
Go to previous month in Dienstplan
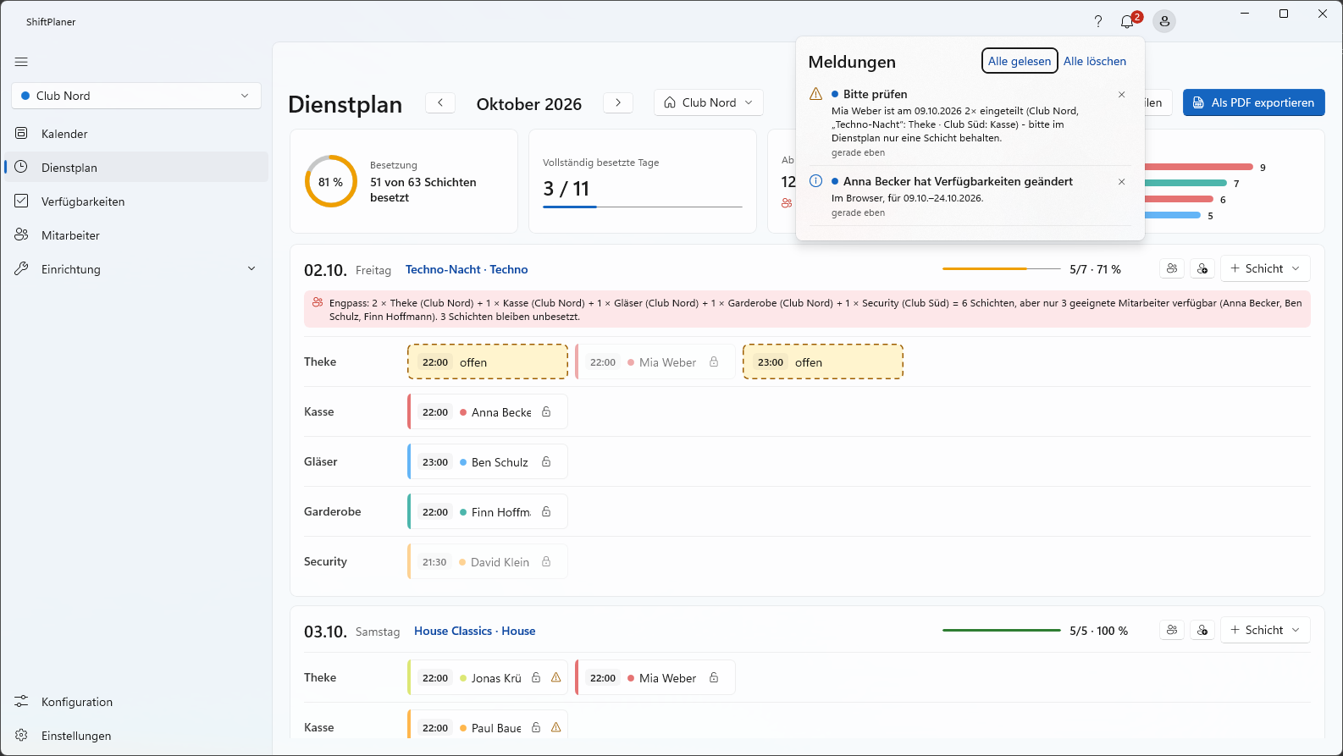(x=440, y=102)
